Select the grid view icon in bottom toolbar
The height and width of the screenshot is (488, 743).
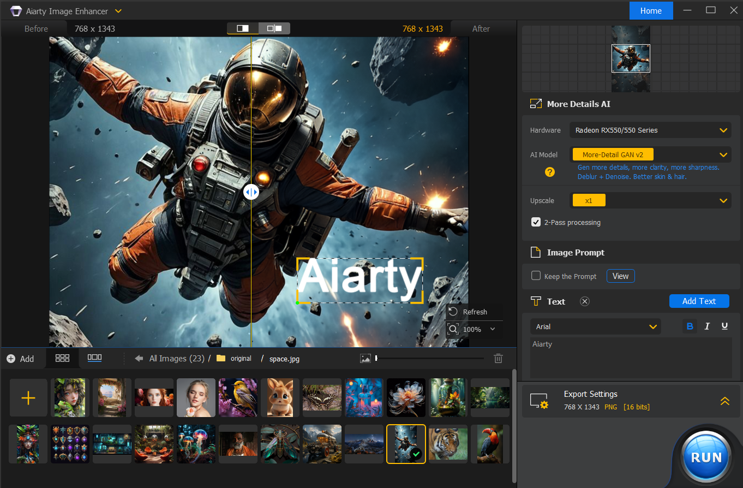[62, 358]
